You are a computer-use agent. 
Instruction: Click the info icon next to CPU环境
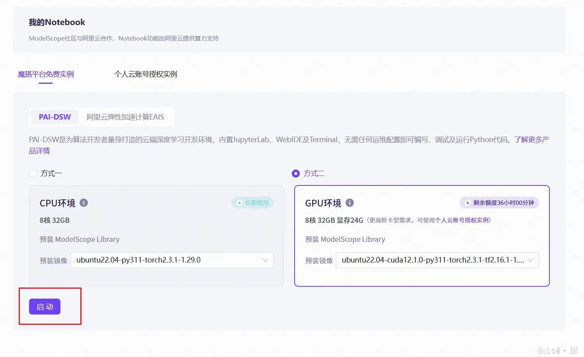tap(83, 203)
